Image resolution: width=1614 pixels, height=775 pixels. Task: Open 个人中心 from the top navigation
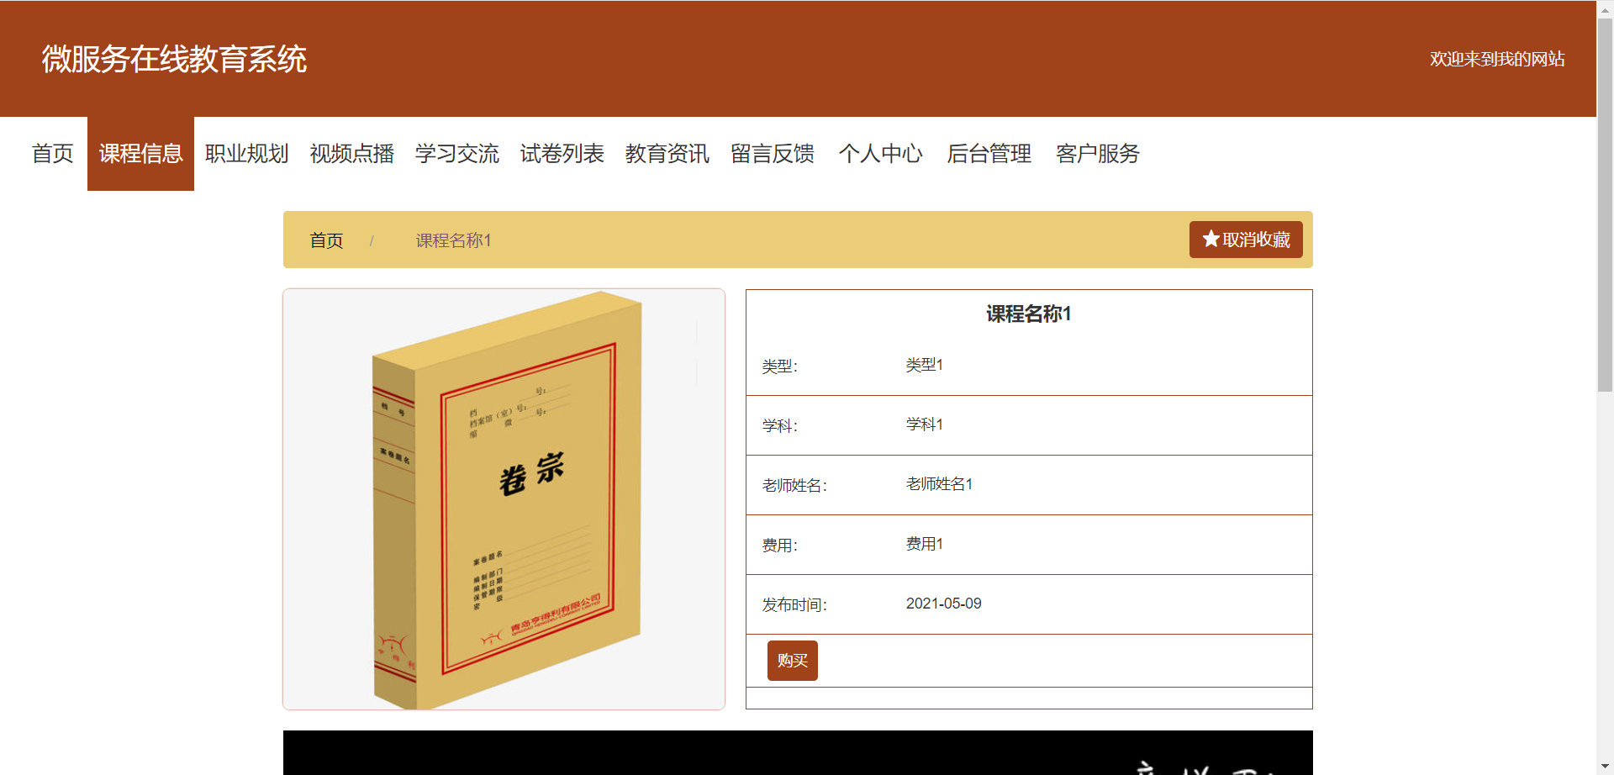pyautogui.click(x=880, y=154)
